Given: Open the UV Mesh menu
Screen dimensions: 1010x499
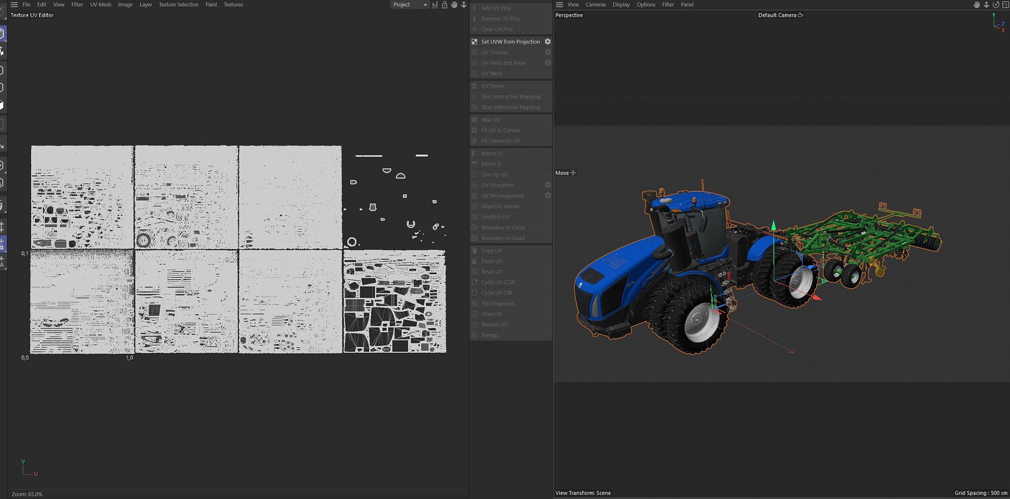Looking at the screenshot, I should coord(101,5).
